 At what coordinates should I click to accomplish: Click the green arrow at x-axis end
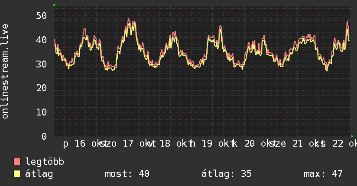[352, 136]
